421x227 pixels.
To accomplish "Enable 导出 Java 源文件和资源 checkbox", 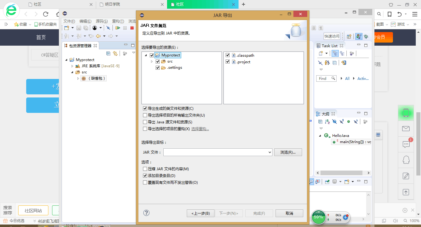I will (x=145, y=122).
